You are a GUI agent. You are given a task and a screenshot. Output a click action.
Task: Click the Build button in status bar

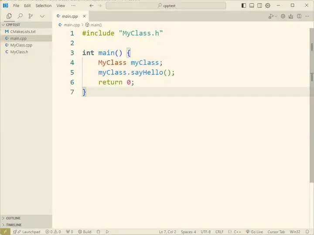(x=85, y=232)
